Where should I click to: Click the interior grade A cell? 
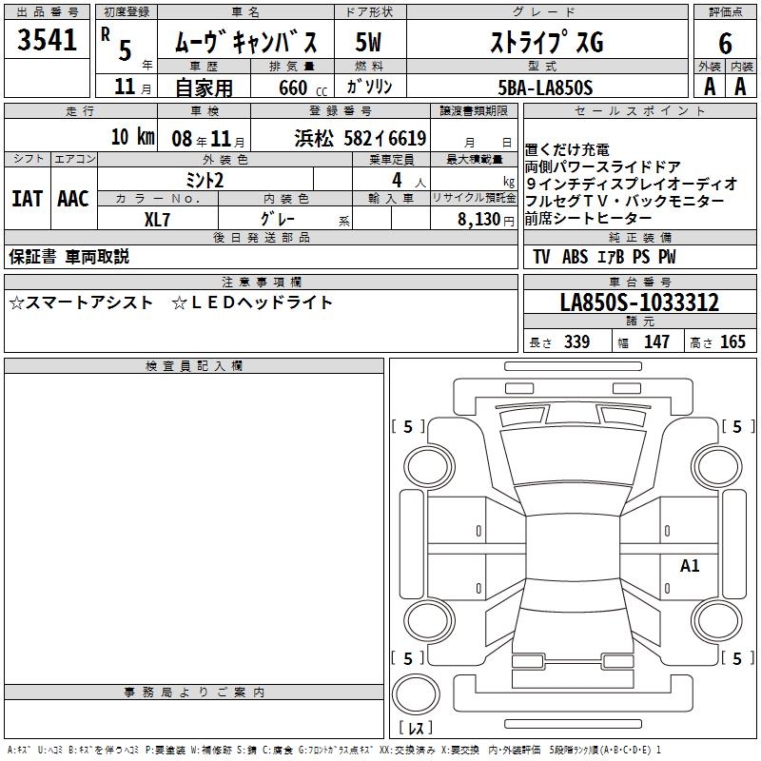point(740,87)
